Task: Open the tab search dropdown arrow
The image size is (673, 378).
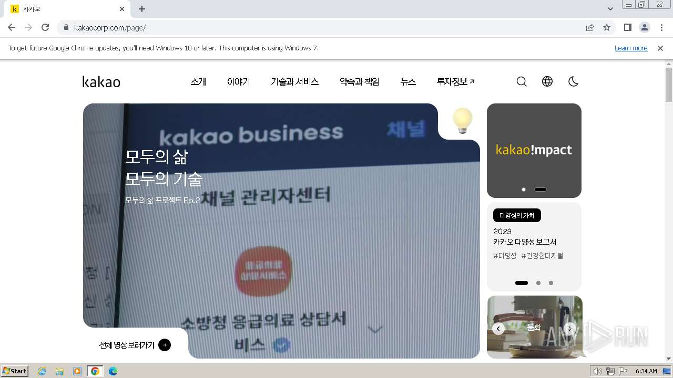Action: click(x=610, y=9)
